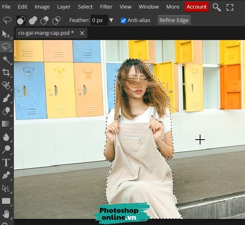
Task: Select the Magic Wand tool
Action: (6, 60)
